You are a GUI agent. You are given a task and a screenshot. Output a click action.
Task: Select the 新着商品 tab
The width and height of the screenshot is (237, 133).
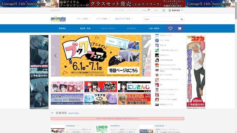tap(62, 28)
